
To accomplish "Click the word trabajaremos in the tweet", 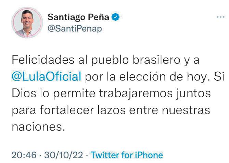I will pyautogui.click(x=136, y=93).
